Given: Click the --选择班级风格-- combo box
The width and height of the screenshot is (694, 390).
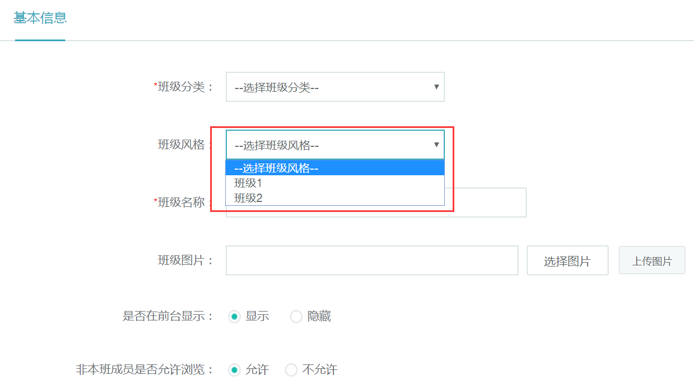Looking at the screenshot, I should pyautogui.click(x=334, y=145).
